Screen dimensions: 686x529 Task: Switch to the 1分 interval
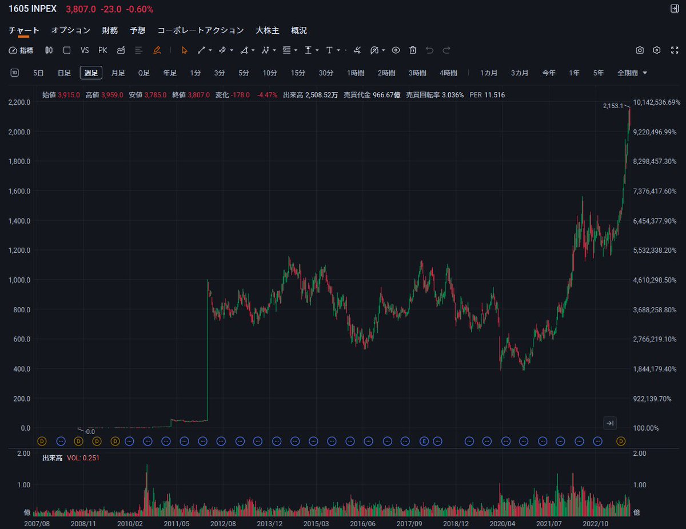pyautogui.click(x=196, y=73)
